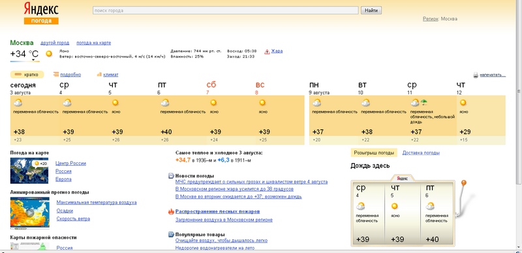This screenshot has height=253, width=522.
Task: Click the sunny icon for вс 8
Action: 262,102
